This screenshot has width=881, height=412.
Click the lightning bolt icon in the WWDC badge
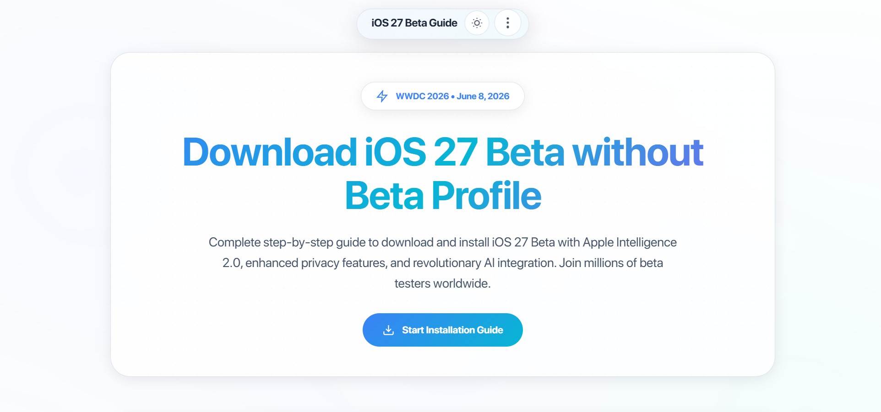(x=383, y=96)
